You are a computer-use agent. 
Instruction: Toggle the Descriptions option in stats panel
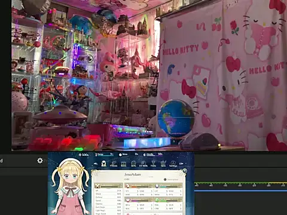click(x=171, y=179)
